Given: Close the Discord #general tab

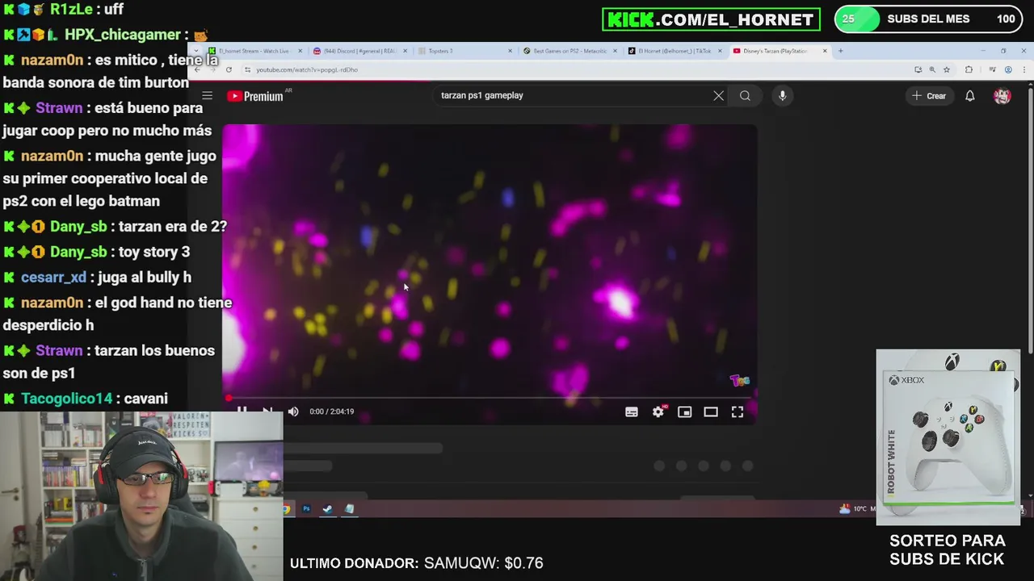Looking at the screenshot, I should 405,51.
